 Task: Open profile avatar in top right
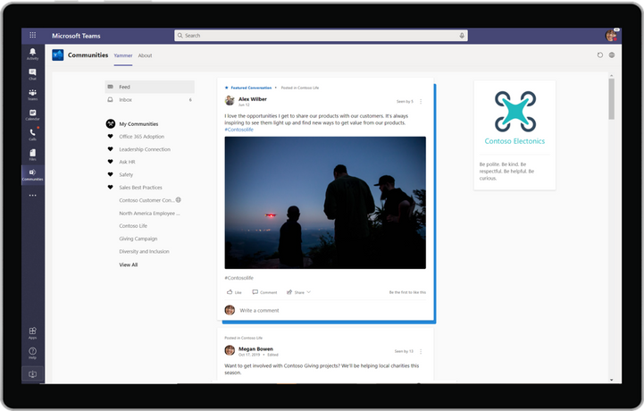point(611,36)
